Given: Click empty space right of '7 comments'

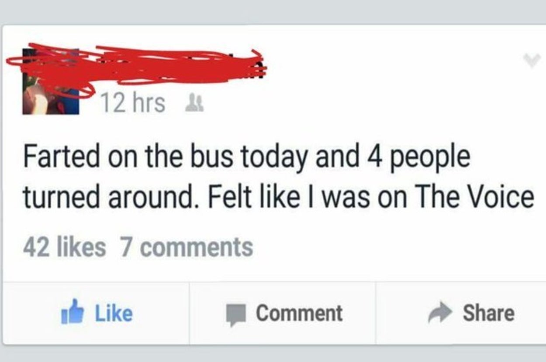Looking at the screenshot, I should point(393,247).
